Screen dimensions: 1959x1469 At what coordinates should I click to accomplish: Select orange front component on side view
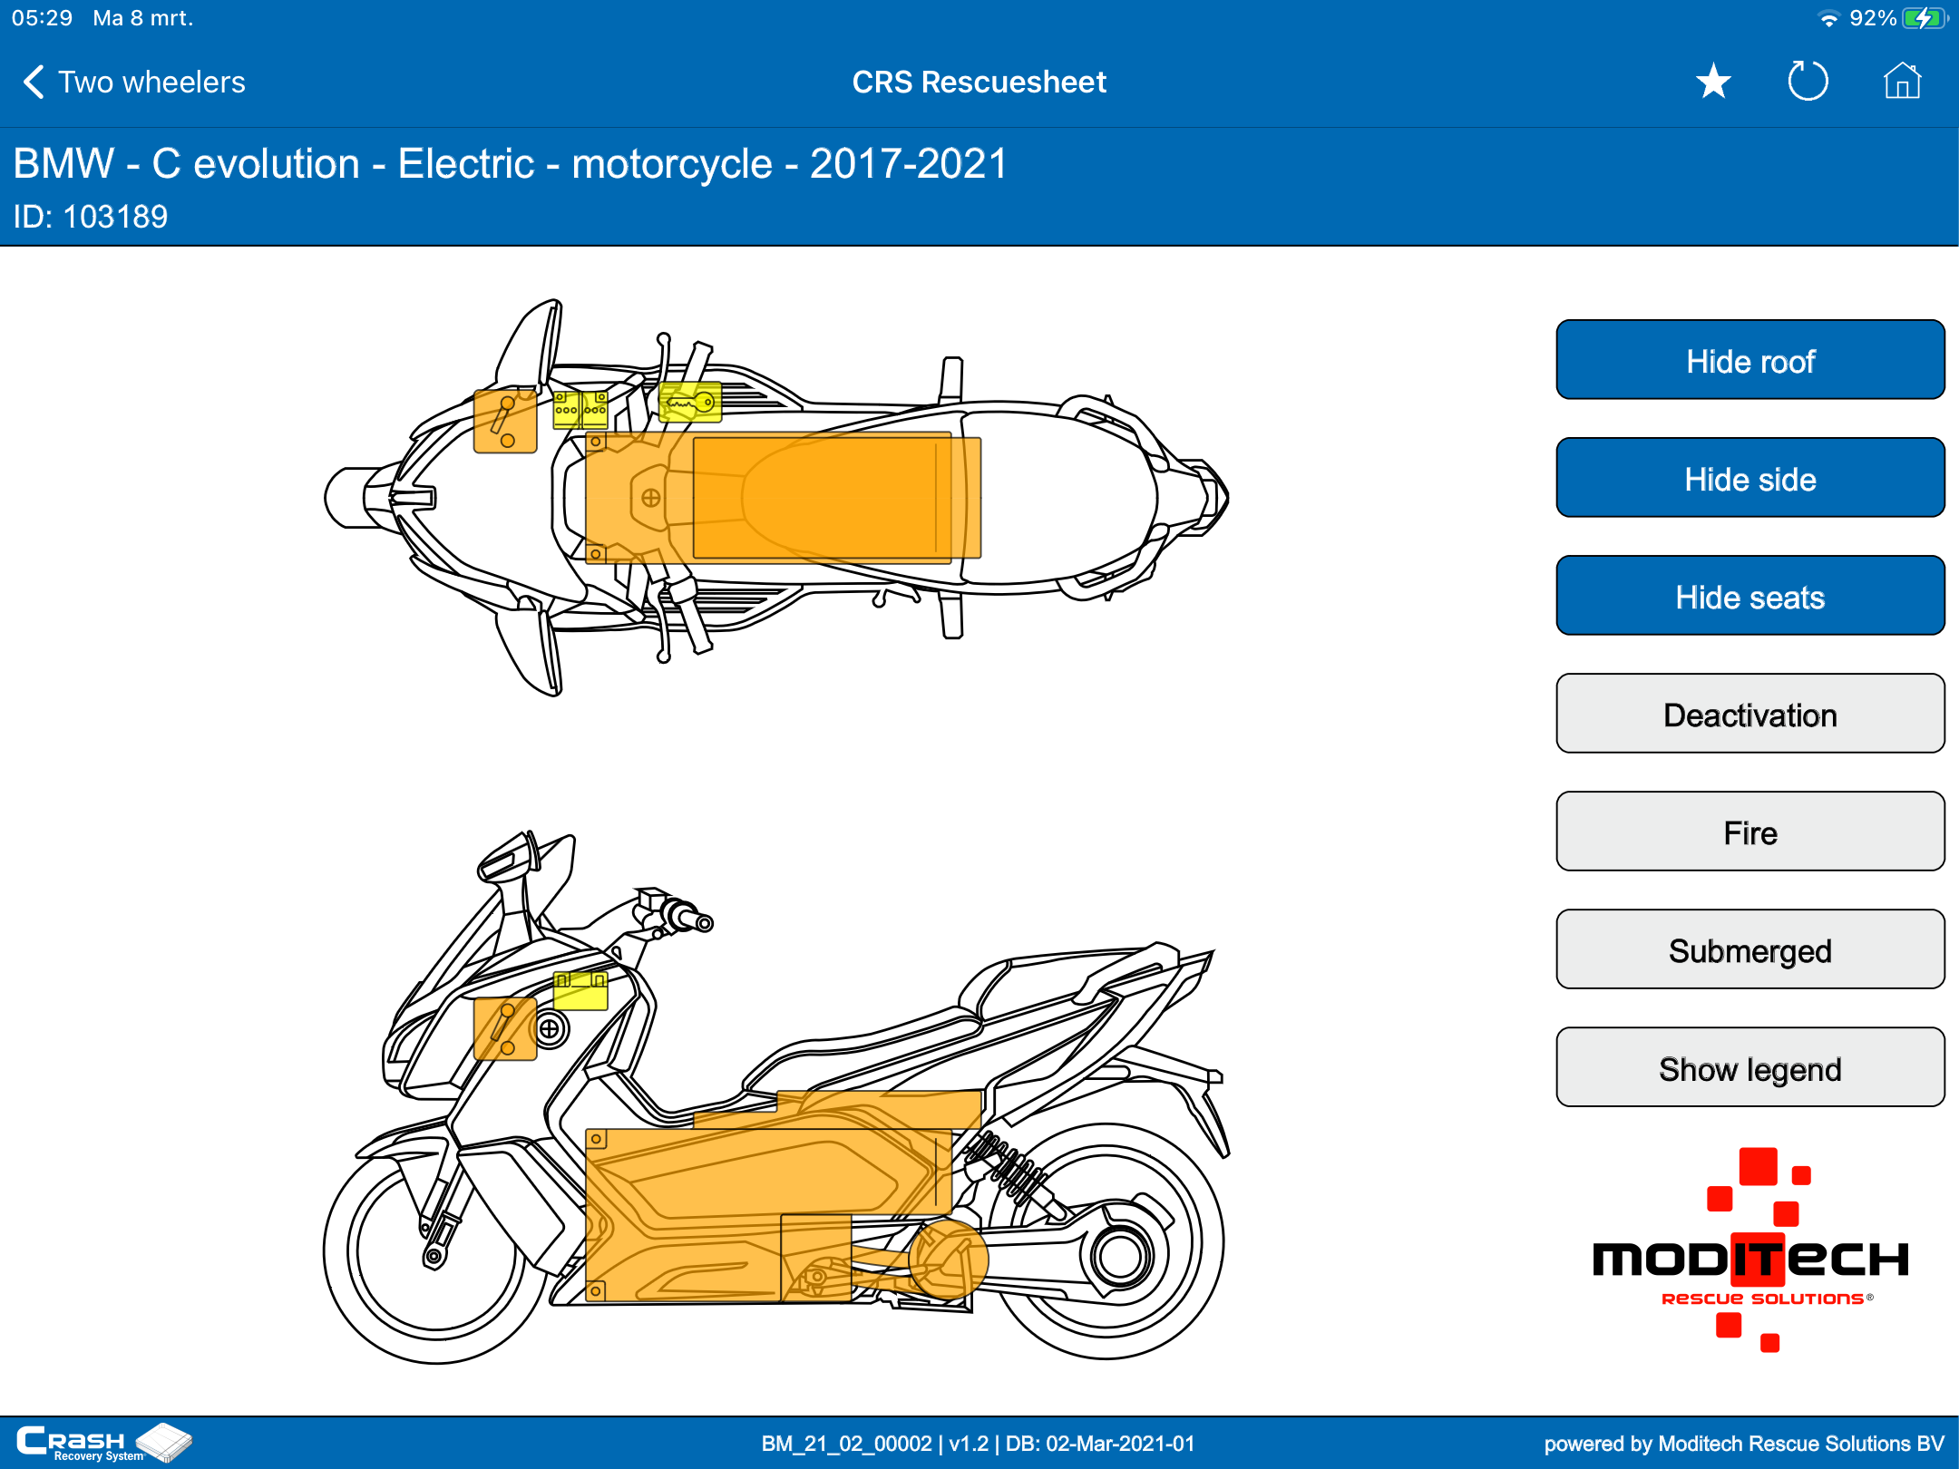(505, 1028)
